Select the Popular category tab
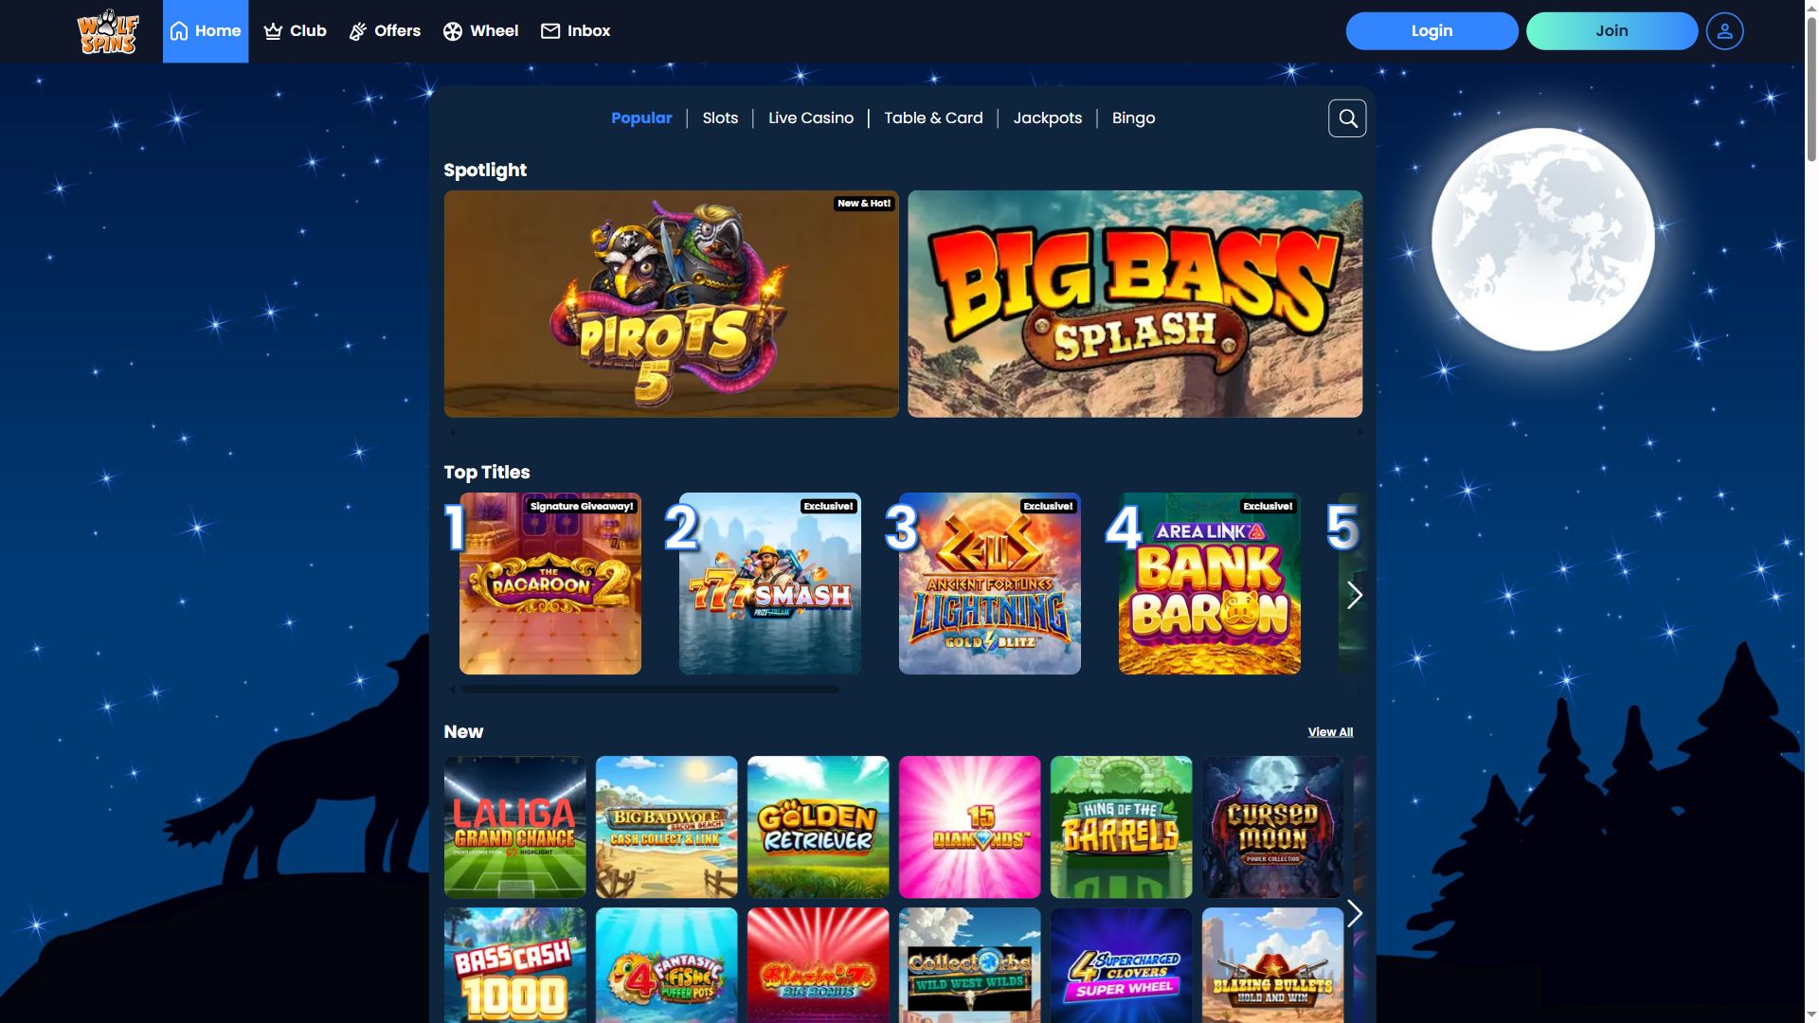1819x1023 pixels. click(641, 118)
